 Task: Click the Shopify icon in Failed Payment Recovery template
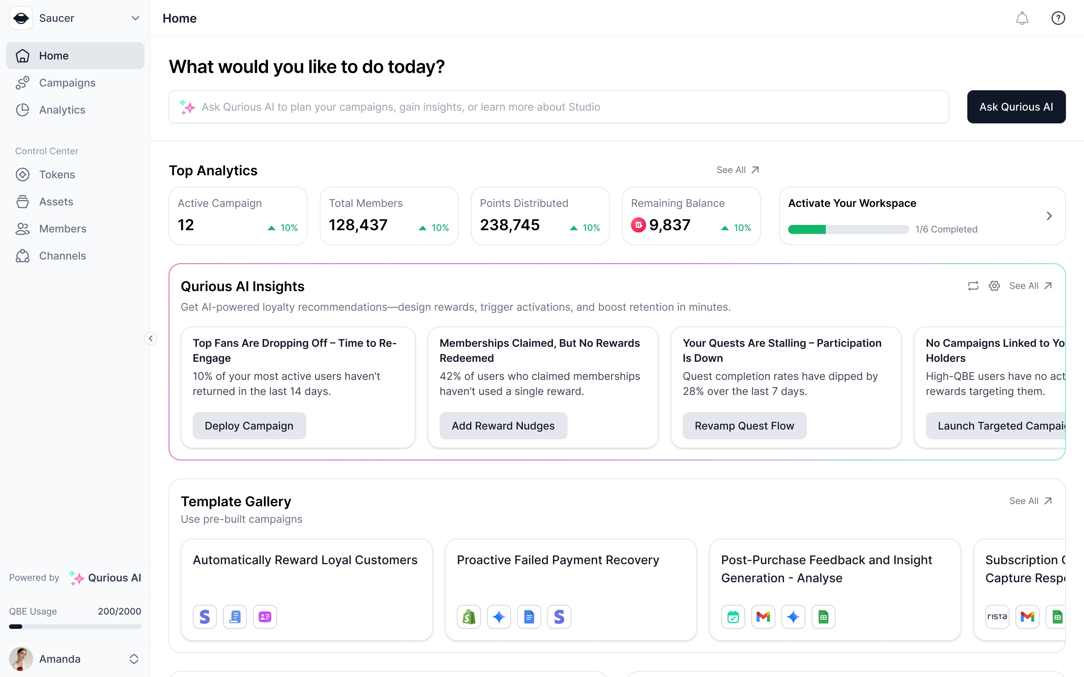coord(469,617)
